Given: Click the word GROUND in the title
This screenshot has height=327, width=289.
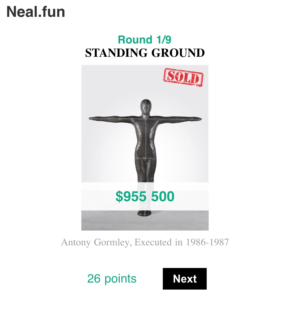Looking at the screenshot, I should pos(178,53).
